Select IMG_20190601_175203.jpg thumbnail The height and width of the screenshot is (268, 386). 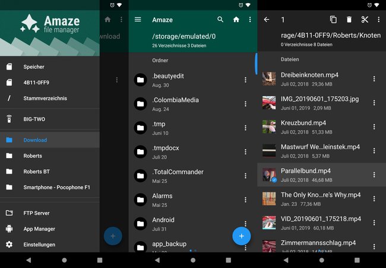(269, 103)
